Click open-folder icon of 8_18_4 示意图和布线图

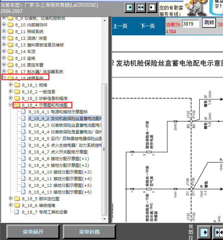17,105
